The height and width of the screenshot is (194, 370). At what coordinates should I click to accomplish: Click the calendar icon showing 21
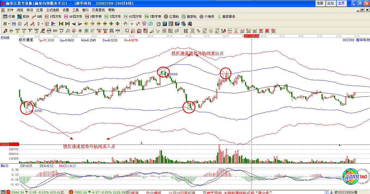158,24
